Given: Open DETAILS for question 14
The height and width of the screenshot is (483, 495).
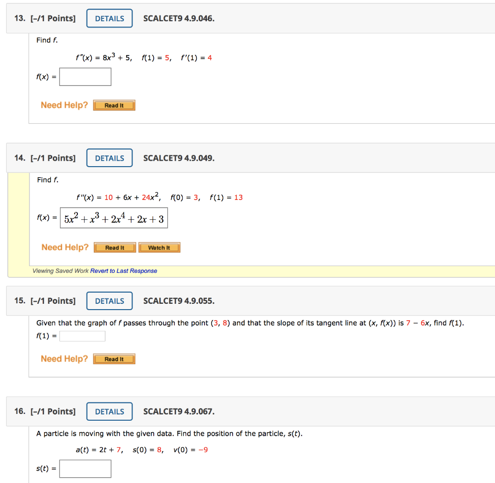Looking at the screenshot, I should coord(109,157).
